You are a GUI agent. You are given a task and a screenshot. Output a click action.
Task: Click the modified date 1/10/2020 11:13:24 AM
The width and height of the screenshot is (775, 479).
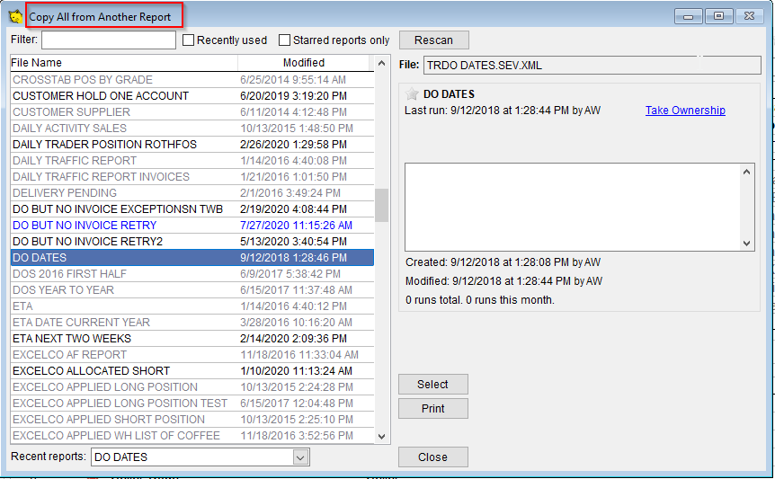click(296, 371)
